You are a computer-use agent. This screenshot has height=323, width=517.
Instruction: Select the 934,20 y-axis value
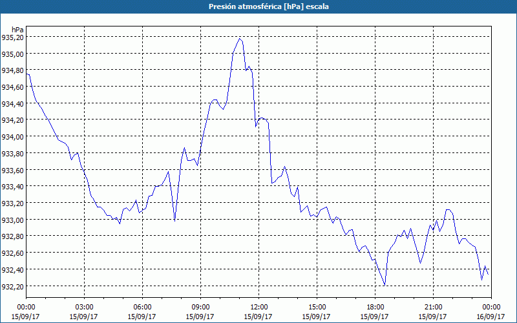(13, 120)
